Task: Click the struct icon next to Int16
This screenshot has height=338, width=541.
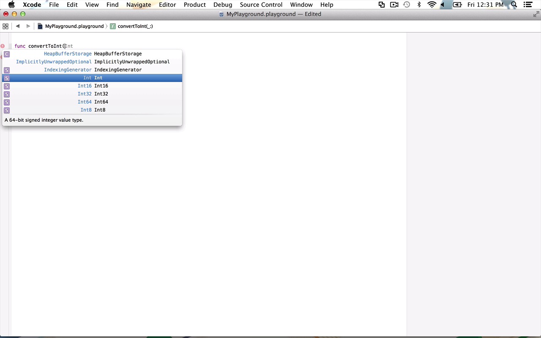Action: point(7,86)
